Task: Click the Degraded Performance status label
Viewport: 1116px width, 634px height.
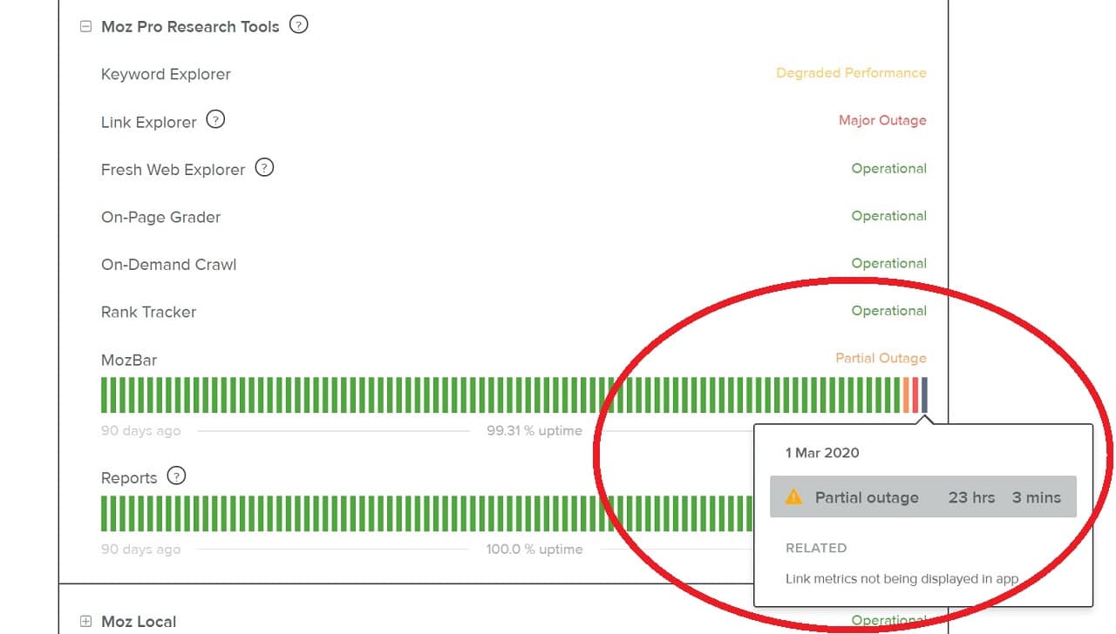Action: coord(851,73)
